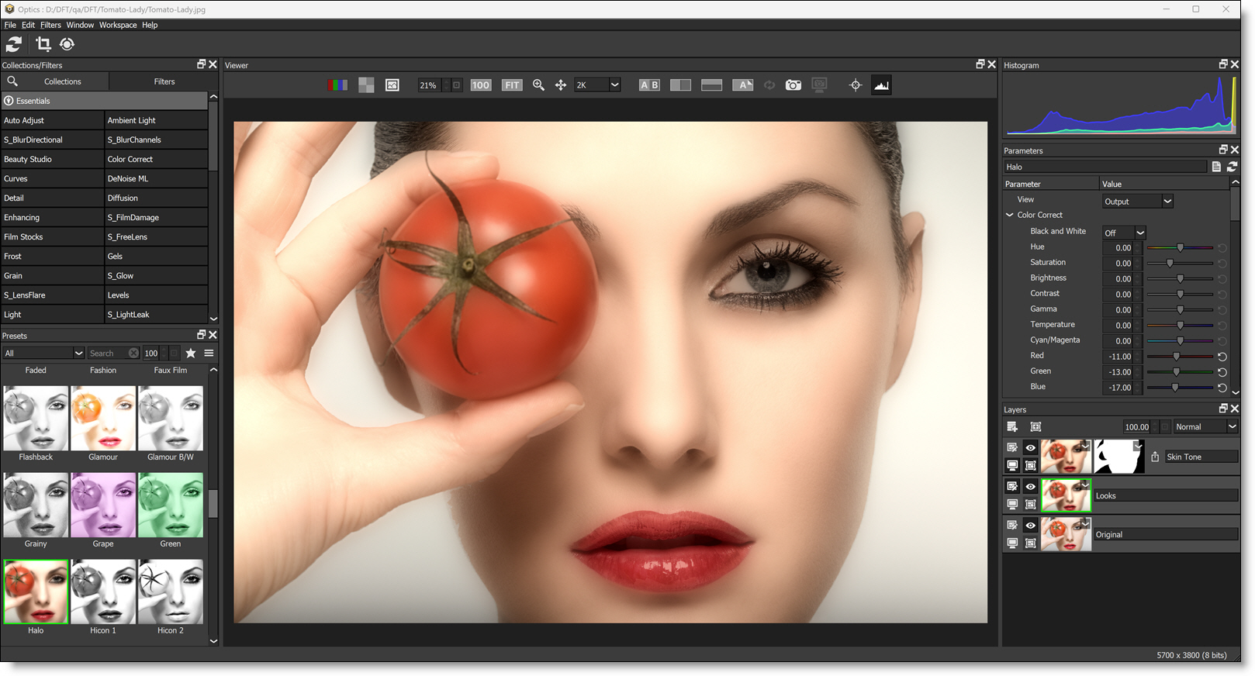This screenshot has width=1255, height=676.
Task: Open the Filters menu in menu bar
Action: tap(50, 25)
